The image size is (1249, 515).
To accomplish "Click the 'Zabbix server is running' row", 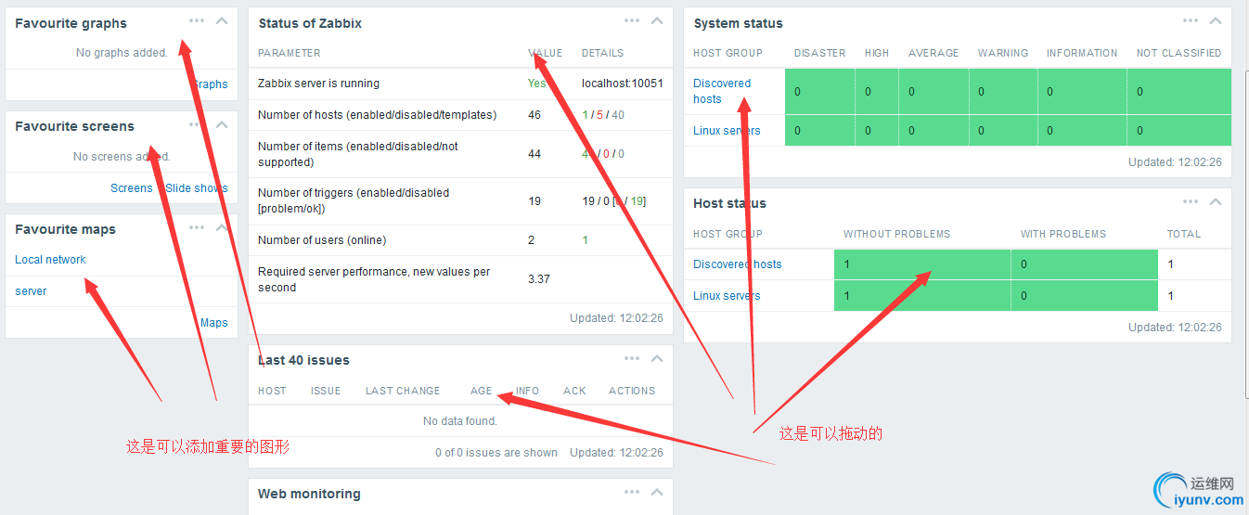I will (x=460, y=84).
